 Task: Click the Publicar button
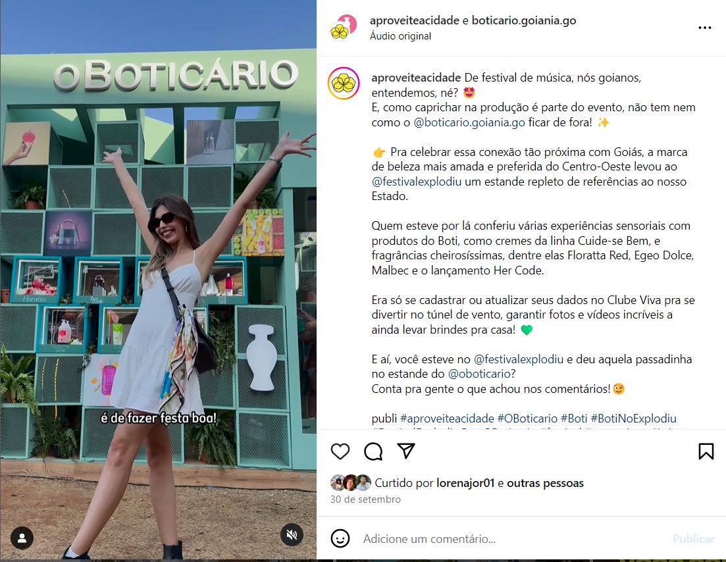tap(693, 539)
